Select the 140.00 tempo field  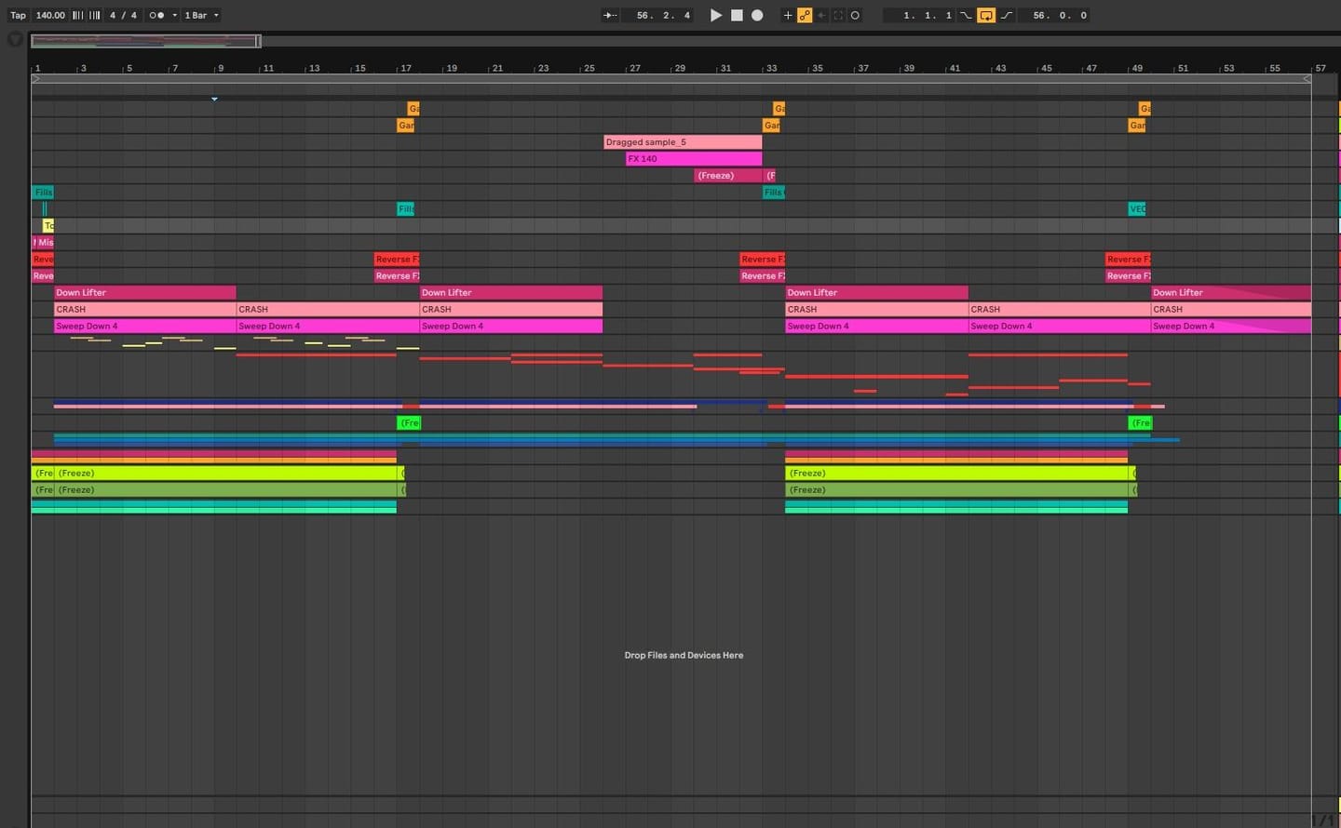[50, 15]
